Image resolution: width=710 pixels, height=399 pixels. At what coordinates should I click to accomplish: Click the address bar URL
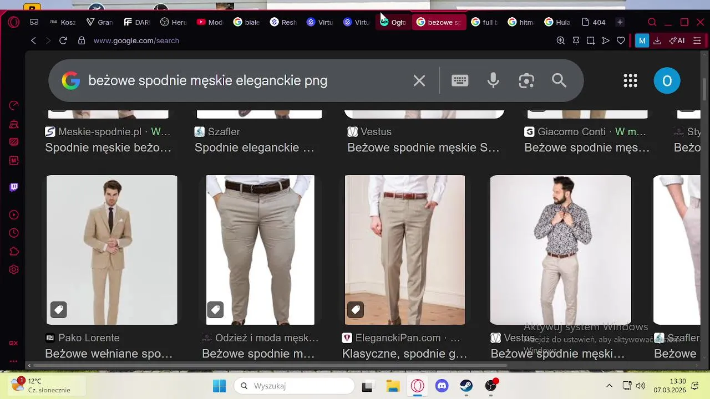pyautogui.click(x=136, y=40)
